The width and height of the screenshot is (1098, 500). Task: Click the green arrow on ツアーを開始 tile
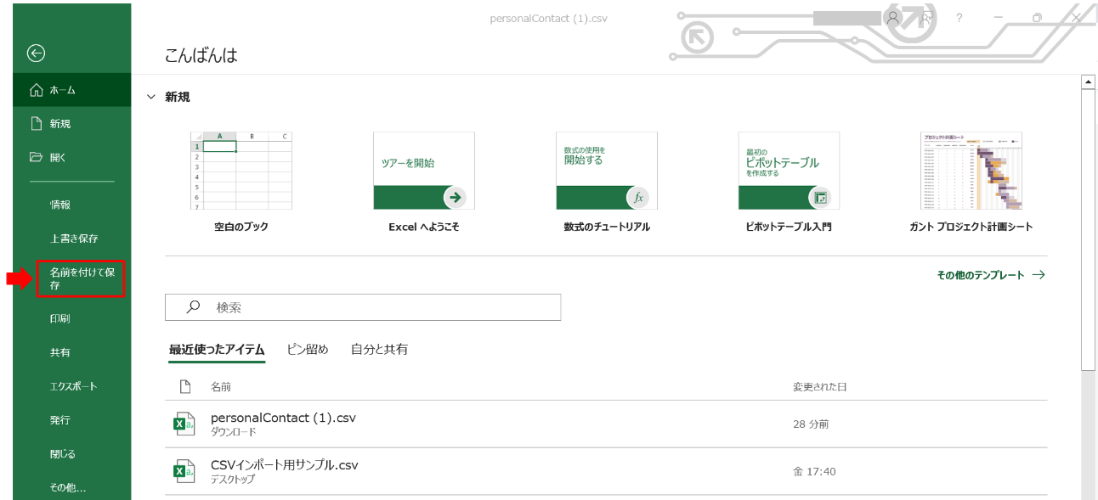pos(455,197)
